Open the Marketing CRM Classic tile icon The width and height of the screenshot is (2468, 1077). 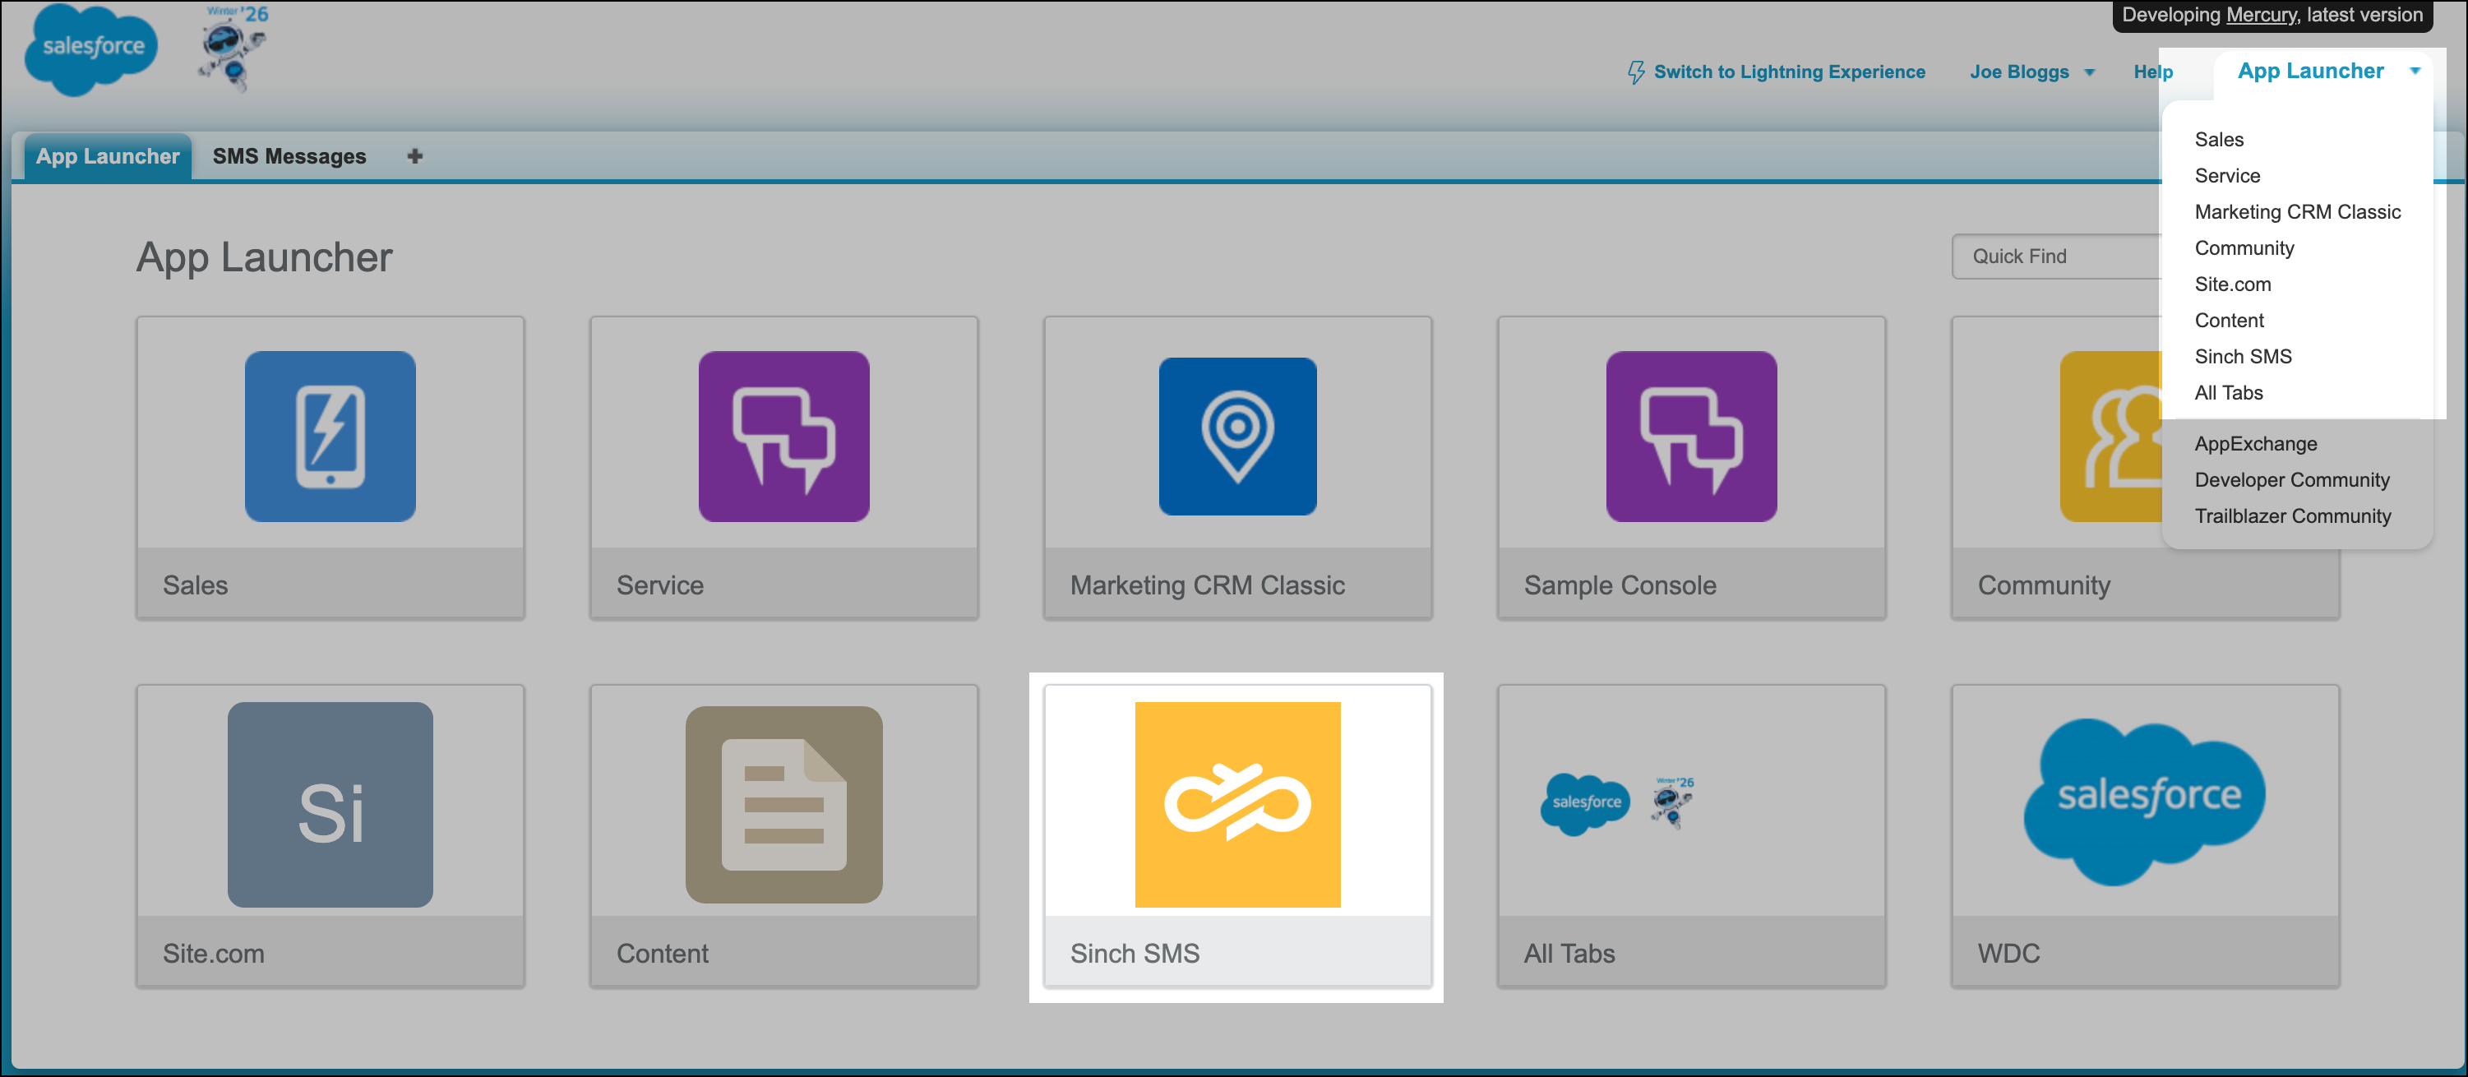tap(1238, 436)
